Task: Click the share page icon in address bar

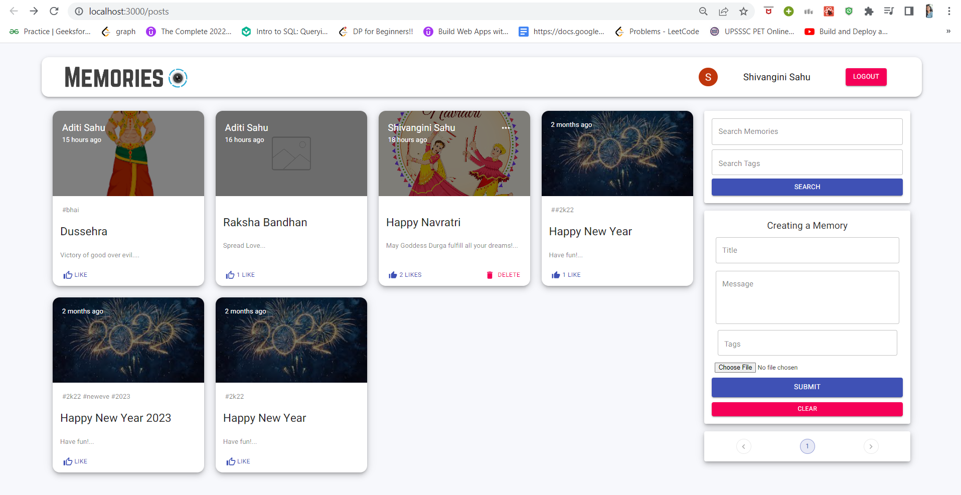Action: coord(723,11)
